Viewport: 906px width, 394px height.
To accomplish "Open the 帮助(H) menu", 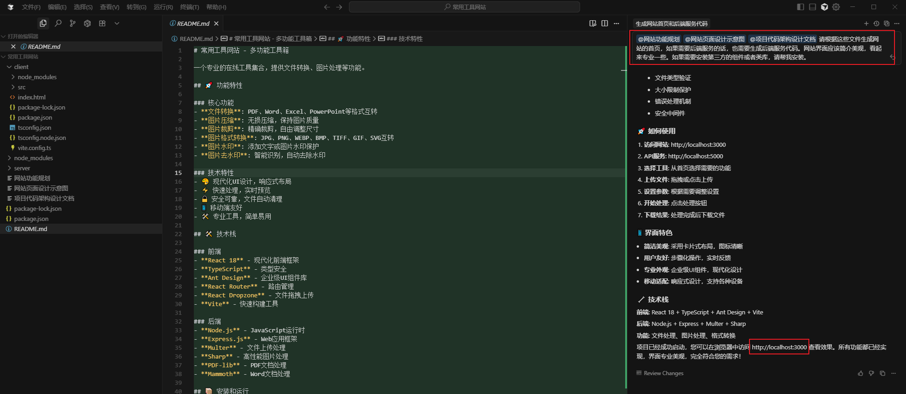I will pyautogui.click(x=216, y=7).
